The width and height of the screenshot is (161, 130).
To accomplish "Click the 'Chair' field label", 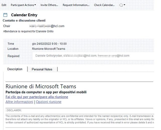I will (x=7, y=26).
